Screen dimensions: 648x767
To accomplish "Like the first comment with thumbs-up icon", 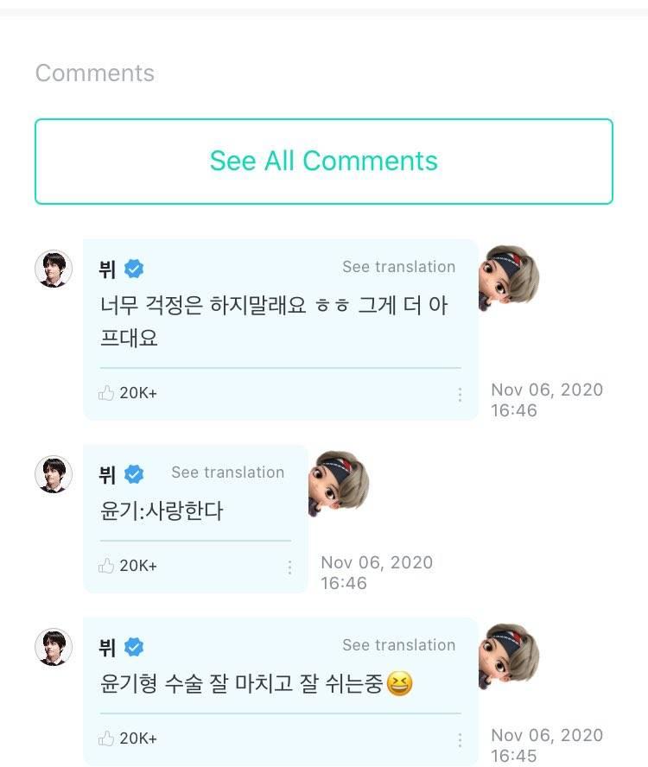I will pyautogui.click(x=107, y=393).
